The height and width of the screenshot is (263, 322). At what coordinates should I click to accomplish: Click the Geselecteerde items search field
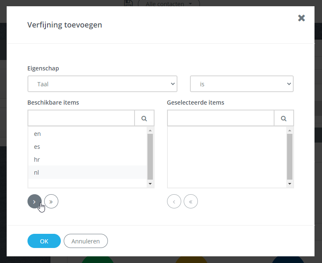click(x=221, y=118)
